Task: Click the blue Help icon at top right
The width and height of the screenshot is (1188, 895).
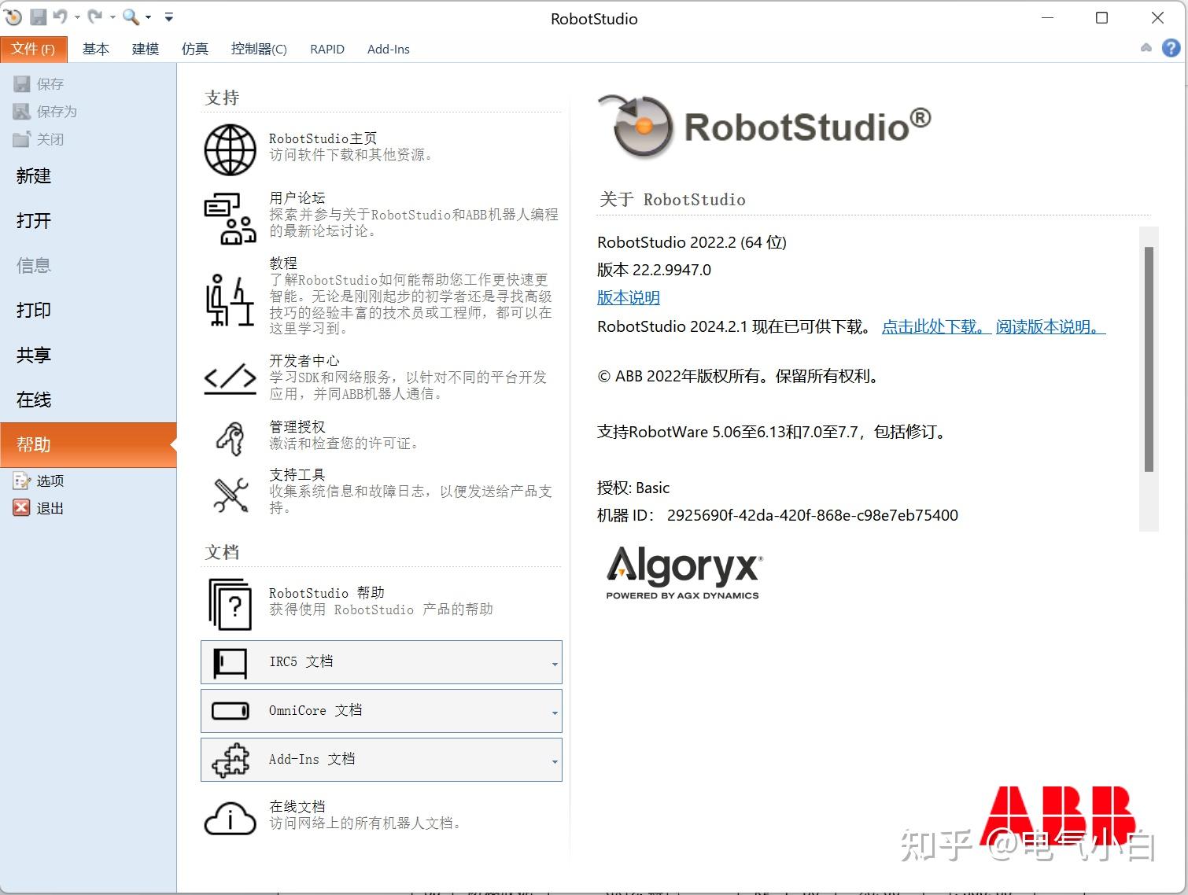Action: coord(1170,48)
